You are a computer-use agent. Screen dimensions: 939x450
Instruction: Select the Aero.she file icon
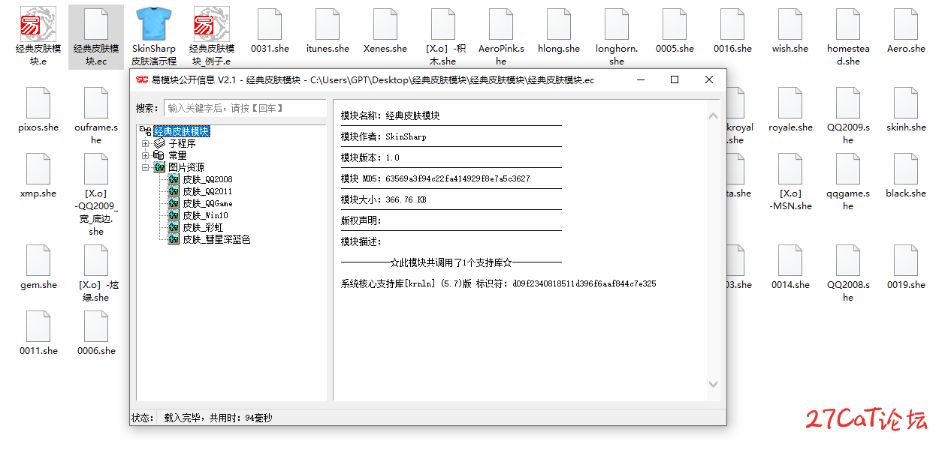906,25
